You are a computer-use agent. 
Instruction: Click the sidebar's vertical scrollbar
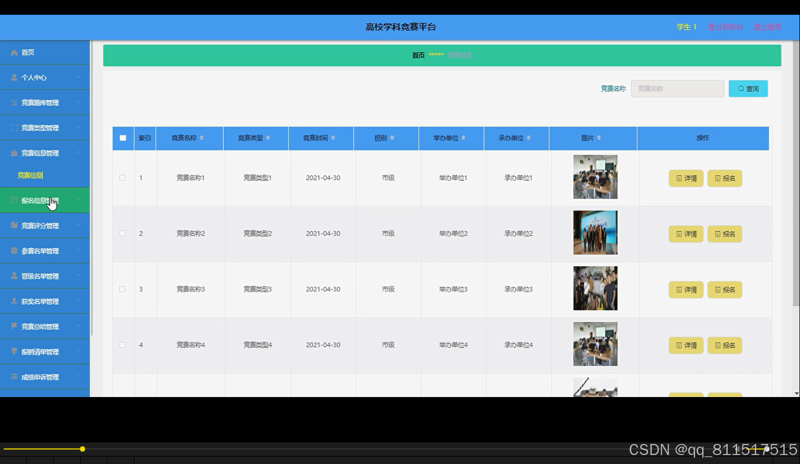[92, 188]
